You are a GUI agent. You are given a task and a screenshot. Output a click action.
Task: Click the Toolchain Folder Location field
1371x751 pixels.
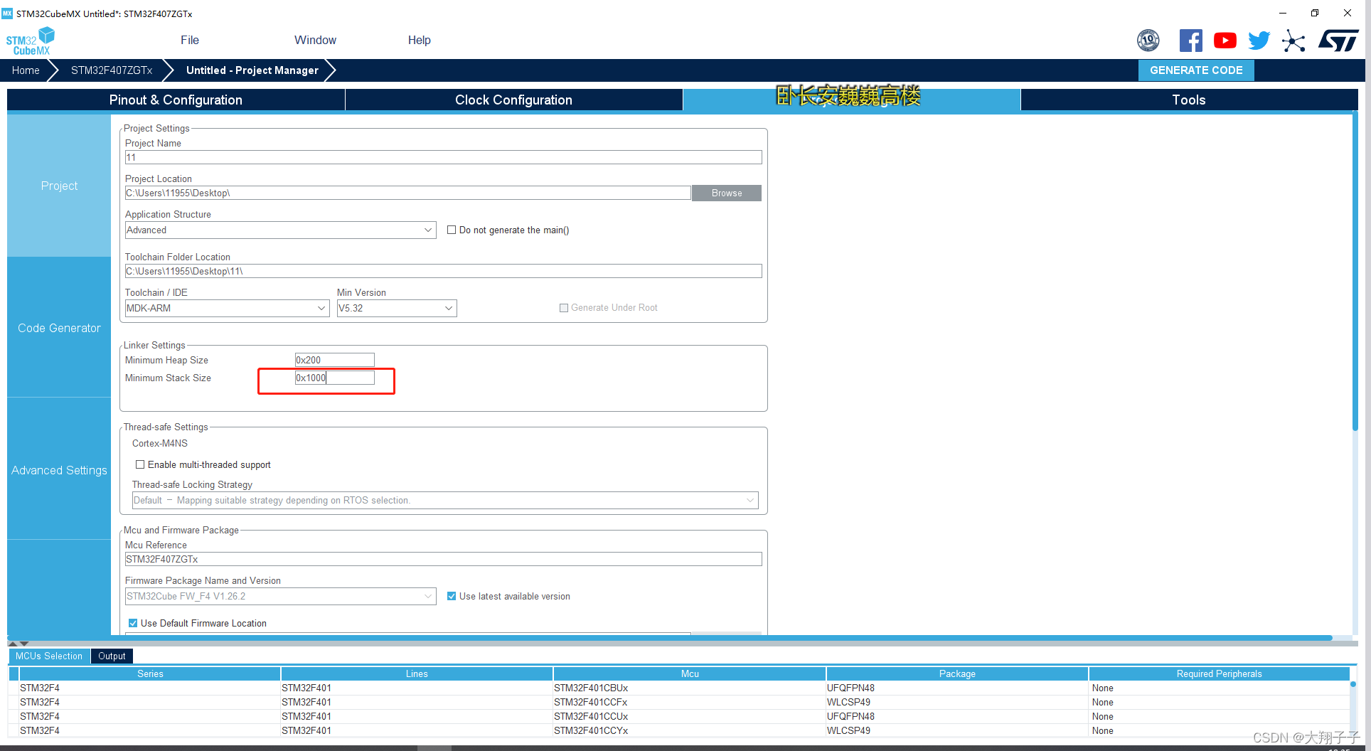pyautogui.click(x=443, y=271)
